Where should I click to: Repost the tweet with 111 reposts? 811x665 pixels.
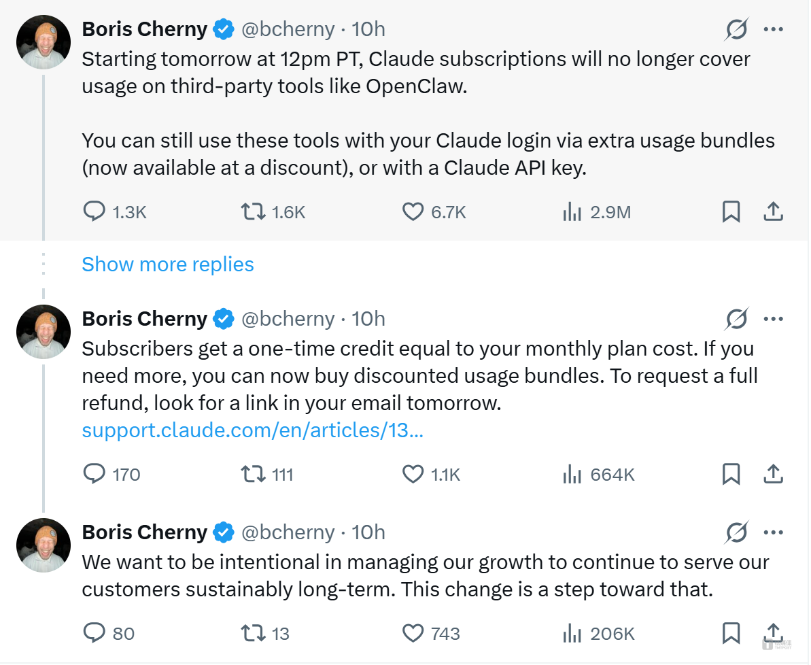253,474
